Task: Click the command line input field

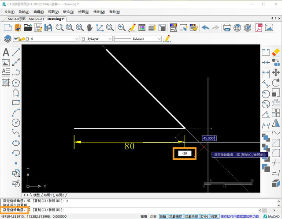Action: click(130, 210)
